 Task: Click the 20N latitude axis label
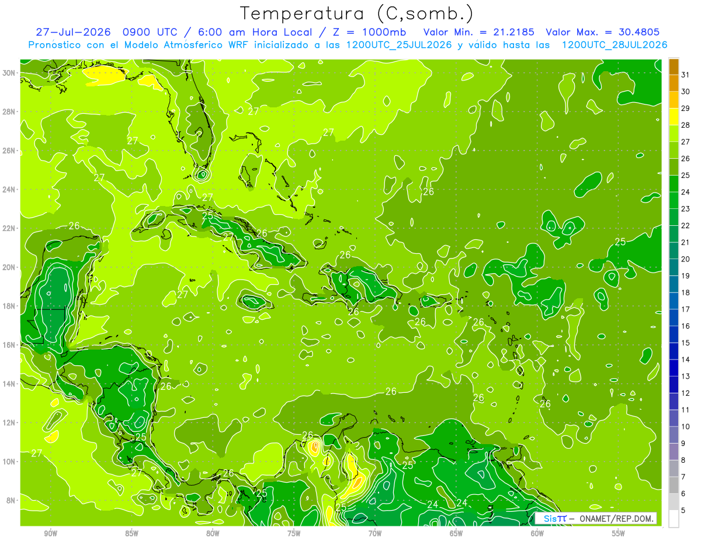pyautogui.click(x=9, y=267)
